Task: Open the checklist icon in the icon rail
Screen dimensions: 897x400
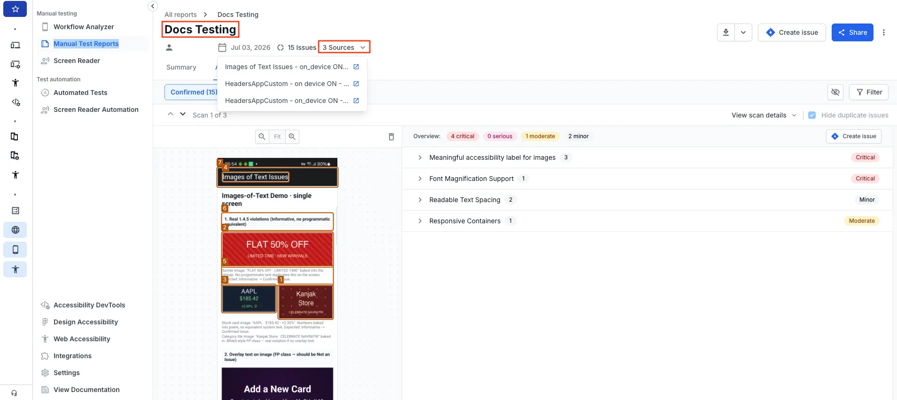Action: click(15, 211)
